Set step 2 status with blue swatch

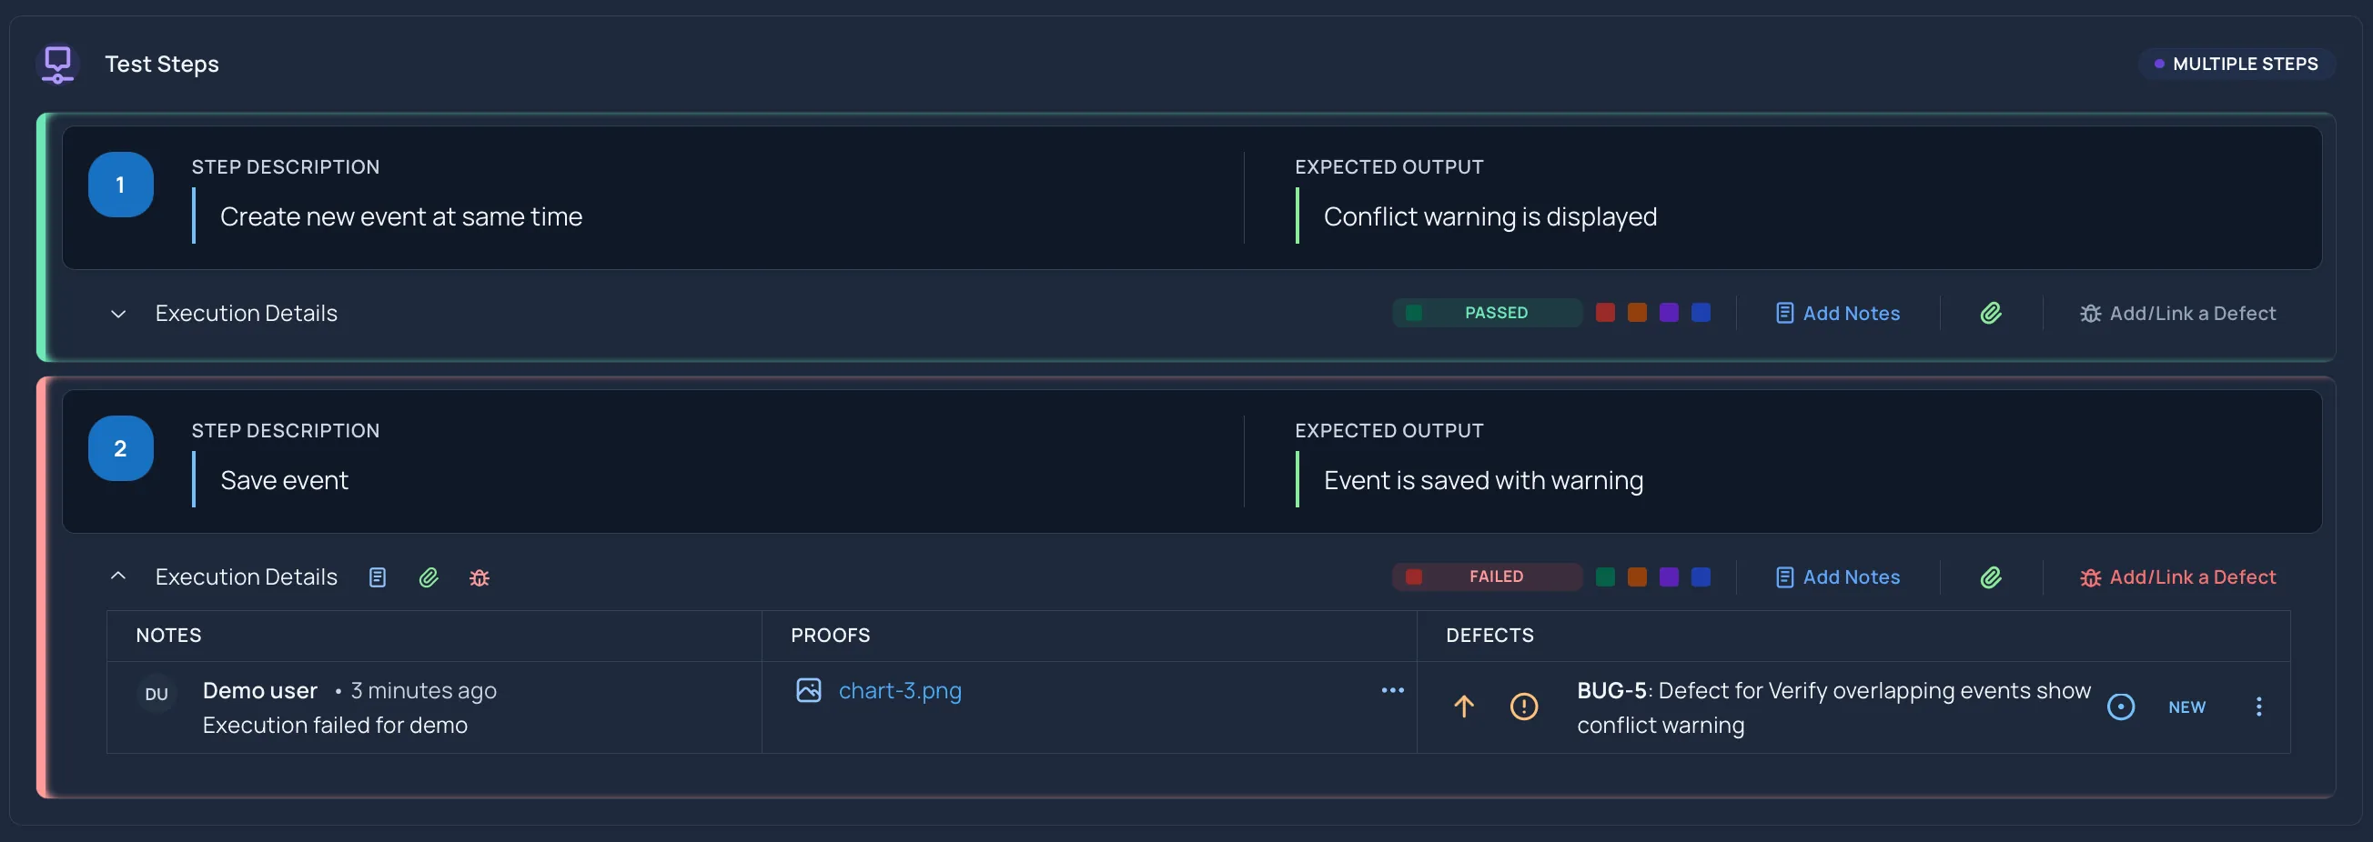point(1701,577)
